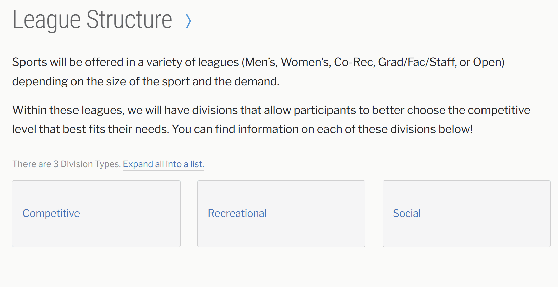Expand the Social division card
Screen dimensions: 558x287
point(466,213)
